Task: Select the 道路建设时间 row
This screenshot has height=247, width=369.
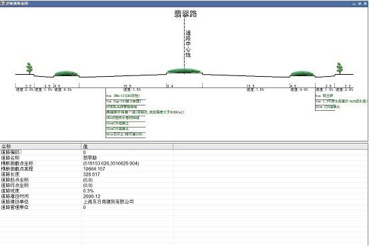Action: click(x=183, y=196)
